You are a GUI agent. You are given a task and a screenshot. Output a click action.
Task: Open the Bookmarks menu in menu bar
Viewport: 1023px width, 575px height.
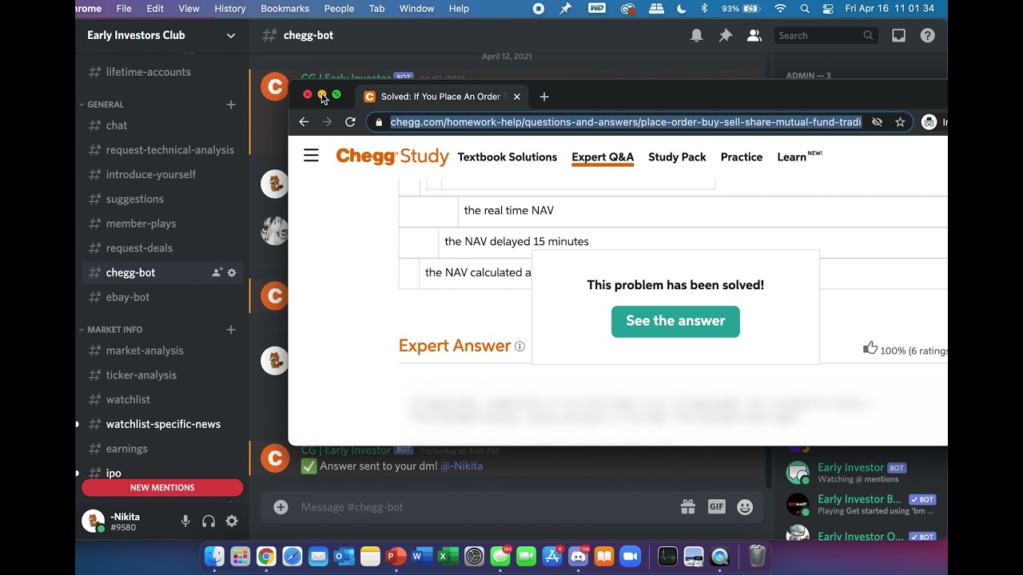tap(285, 9)
